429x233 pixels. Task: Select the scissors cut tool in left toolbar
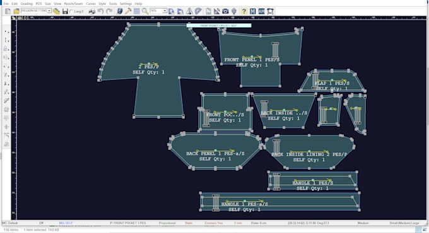[6, 84]
